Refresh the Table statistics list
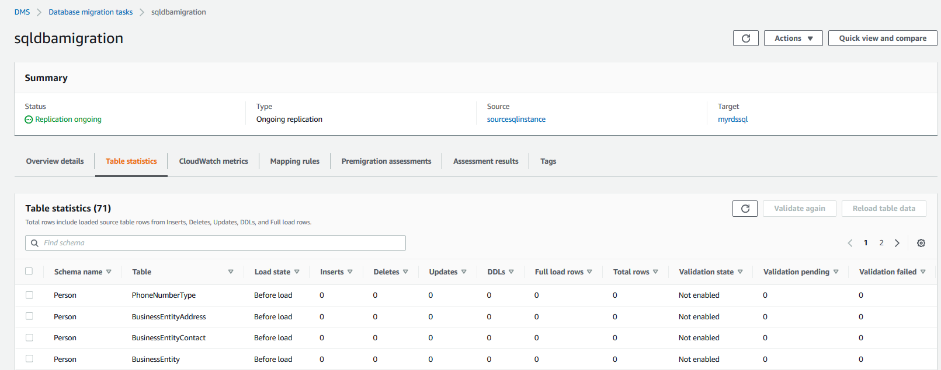Image resolution: width=941 pixels, height=370 pixels. click(745, 209)
